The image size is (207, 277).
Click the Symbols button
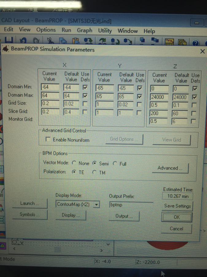pyautogui.click(x=30, y=215)
